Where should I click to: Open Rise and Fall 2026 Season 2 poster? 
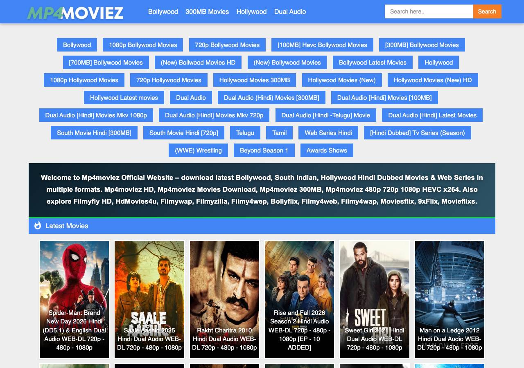coord(300,299)
